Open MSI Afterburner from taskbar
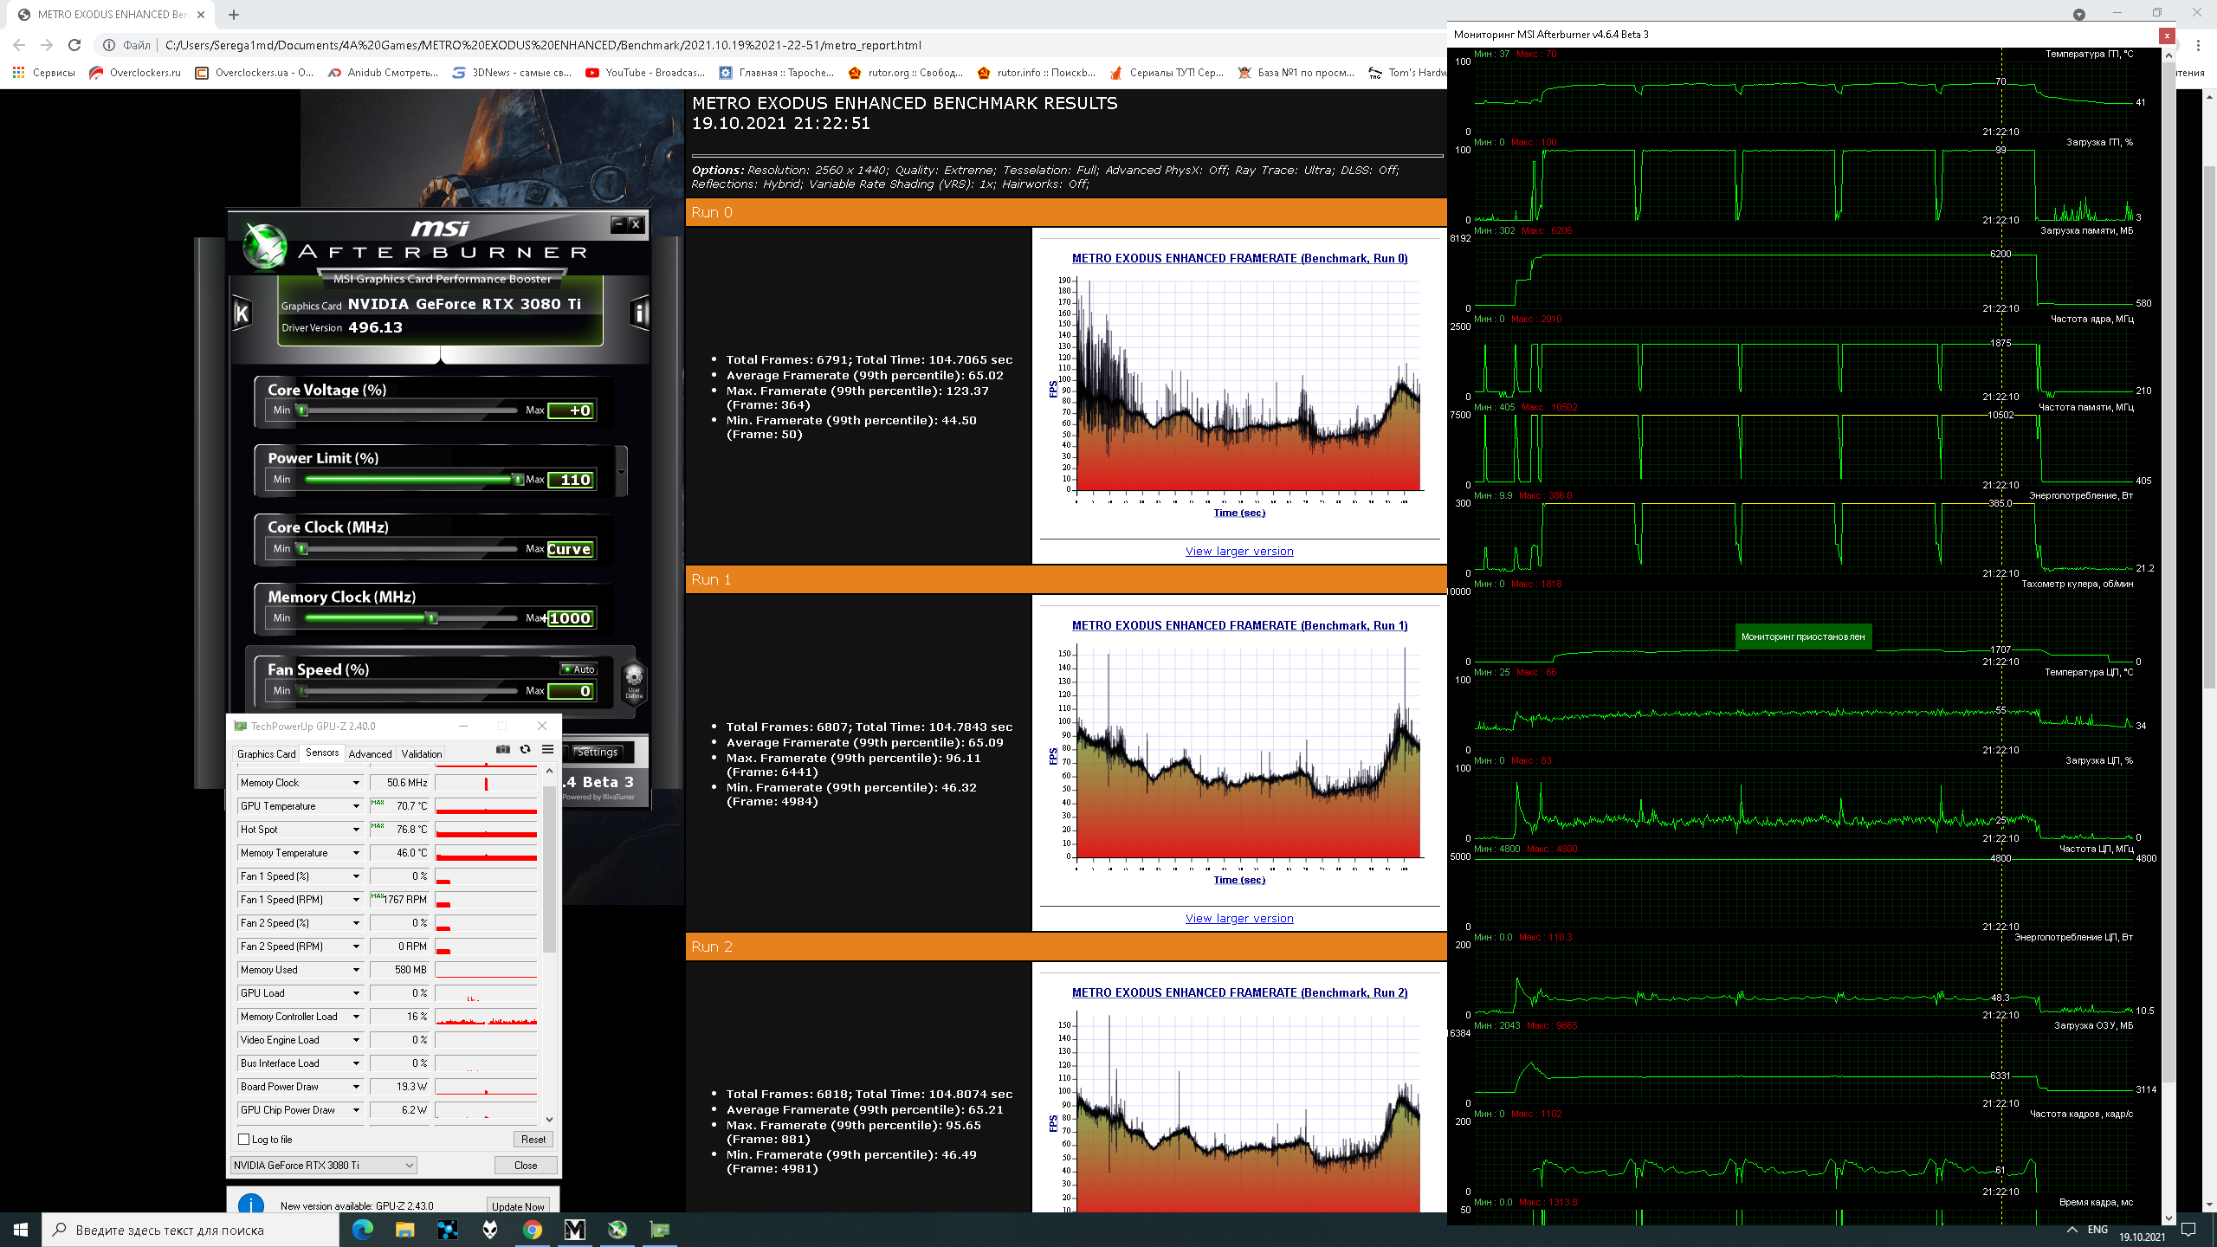This screenshot has height=1247, width=2217. (617, 1229)
